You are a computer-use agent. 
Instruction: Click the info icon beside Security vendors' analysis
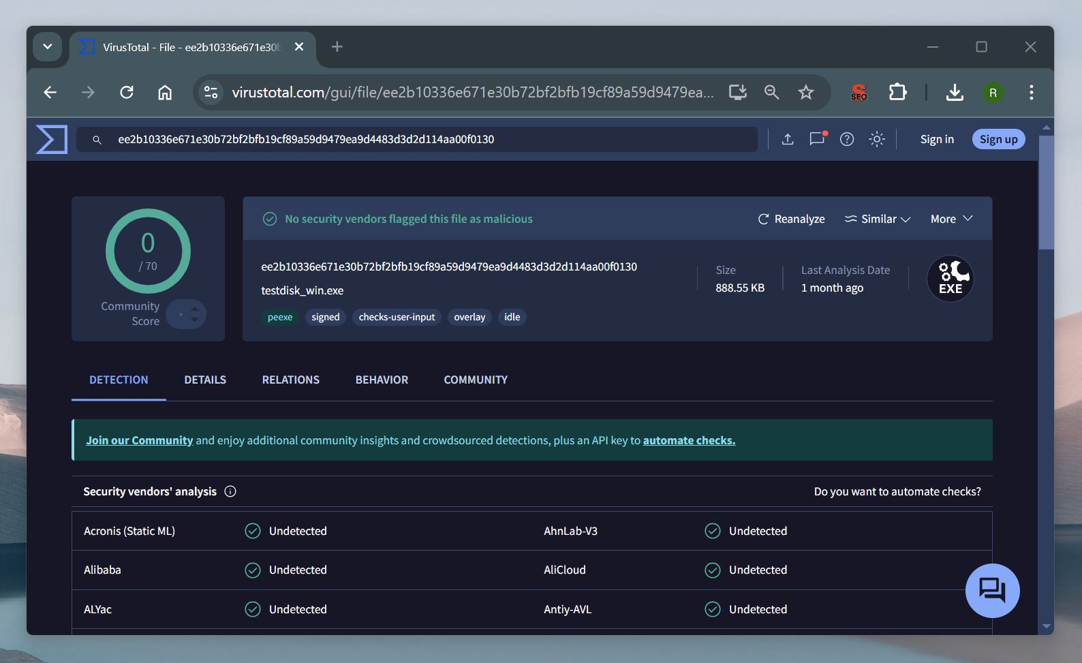[x=230, y=491]
